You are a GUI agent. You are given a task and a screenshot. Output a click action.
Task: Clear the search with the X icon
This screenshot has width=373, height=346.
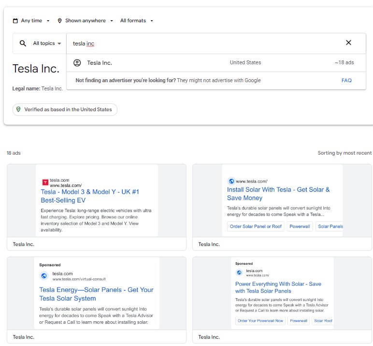point(348,43)
